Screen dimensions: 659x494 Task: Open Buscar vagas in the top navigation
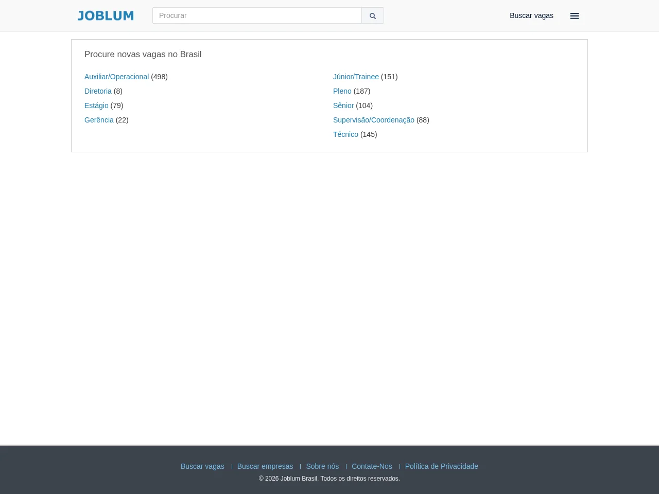531,15
